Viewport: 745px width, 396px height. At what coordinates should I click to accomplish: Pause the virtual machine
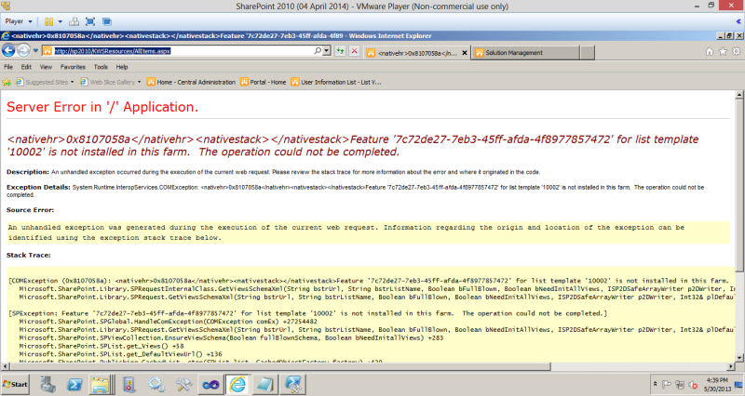coord(48,21)
